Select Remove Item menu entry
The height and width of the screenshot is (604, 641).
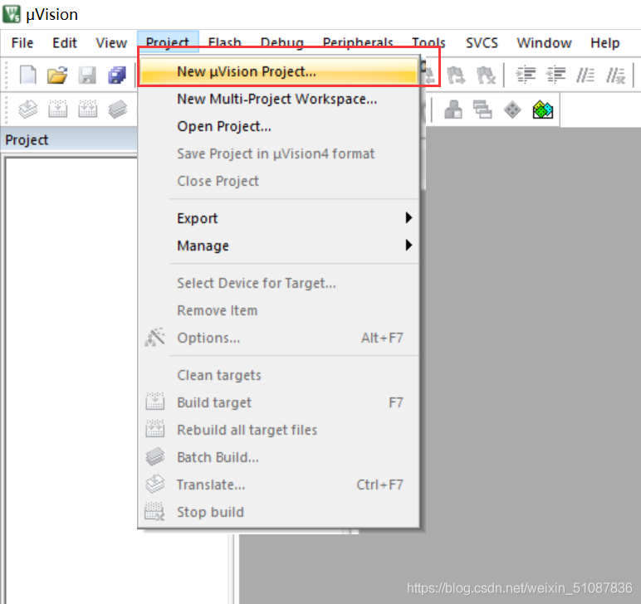[x=278, y=310]
